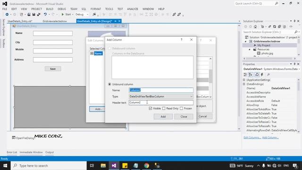
Task: Click Solution Explorer Collapse All icon
Action: (279, 26)
